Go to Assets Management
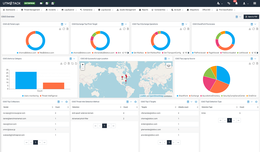The width and height of the screenshot is (260, 152). (x=126, y=10)
